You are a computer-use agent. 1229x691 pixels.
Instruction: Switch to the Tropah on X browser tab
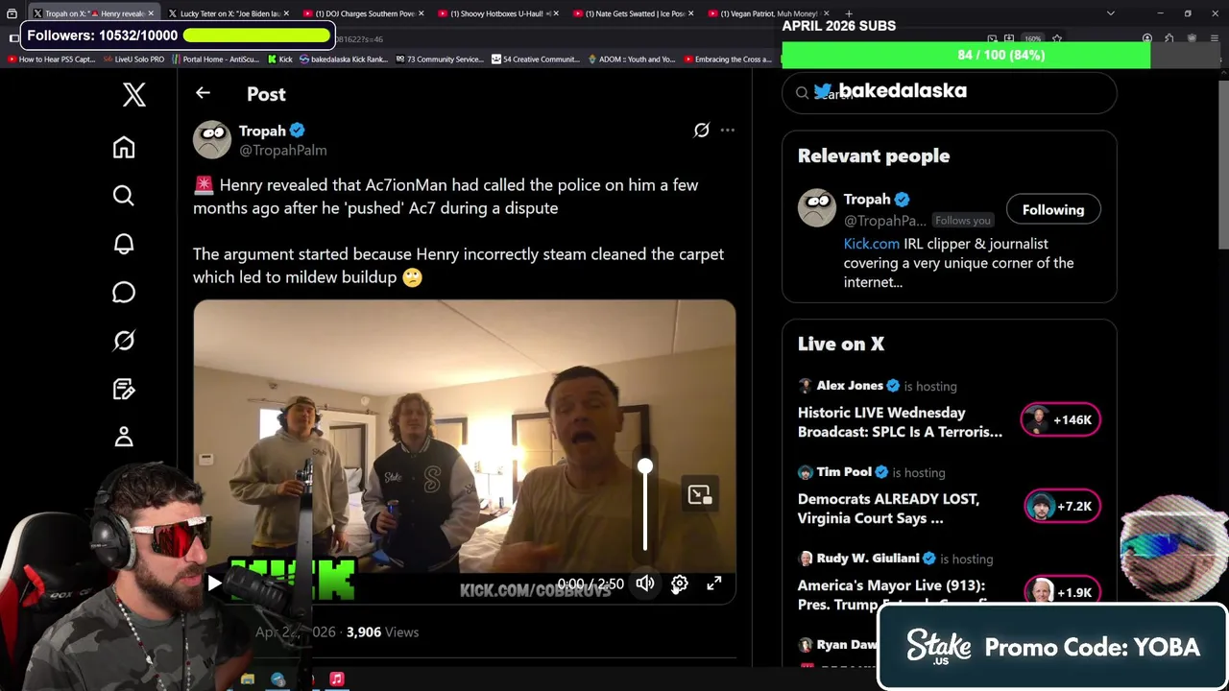click(93, 13)
